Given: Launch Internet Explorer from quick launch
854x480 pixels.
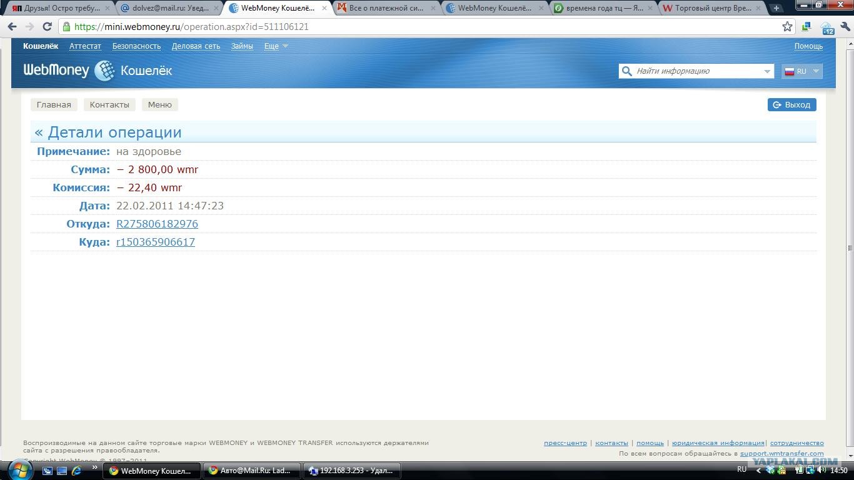Looking at the screenshot, I should [x=76, y=470].
